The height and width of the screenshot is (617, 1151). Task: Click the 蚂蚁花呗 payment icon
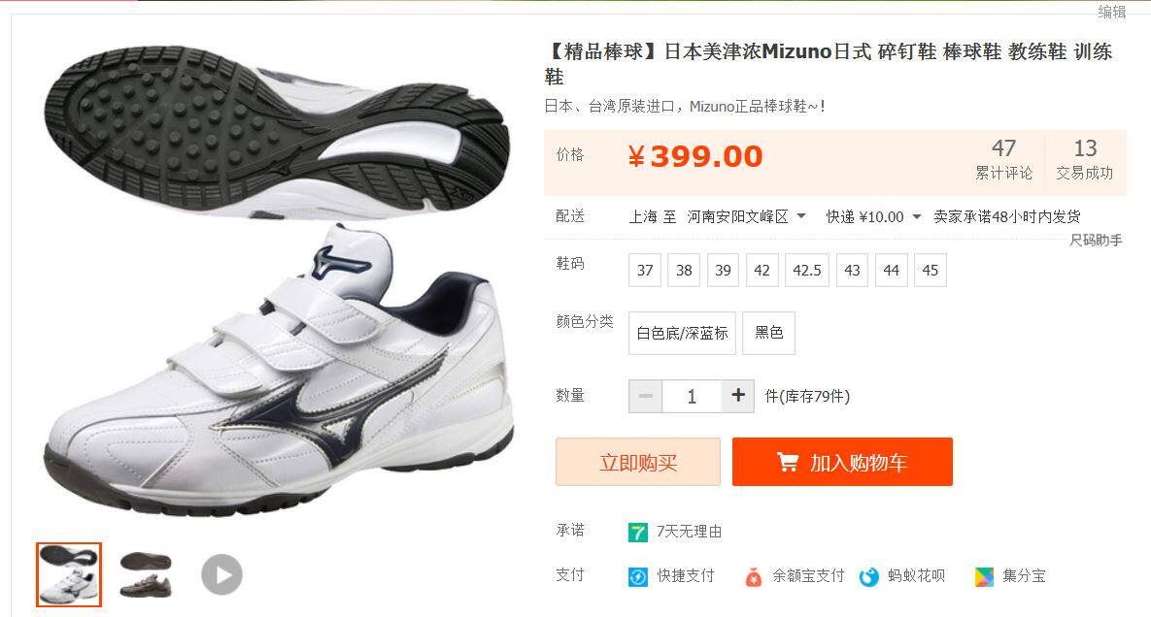[869, 577]
